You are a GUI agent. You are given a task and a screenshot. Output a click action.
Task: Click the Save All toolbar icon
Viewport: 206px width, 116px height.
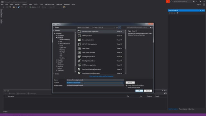pyautogui.click(x=19, y=7)
